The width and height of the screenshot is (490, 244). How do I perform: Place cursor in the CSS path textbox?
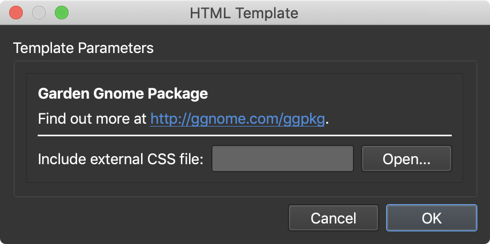(283, 159)
